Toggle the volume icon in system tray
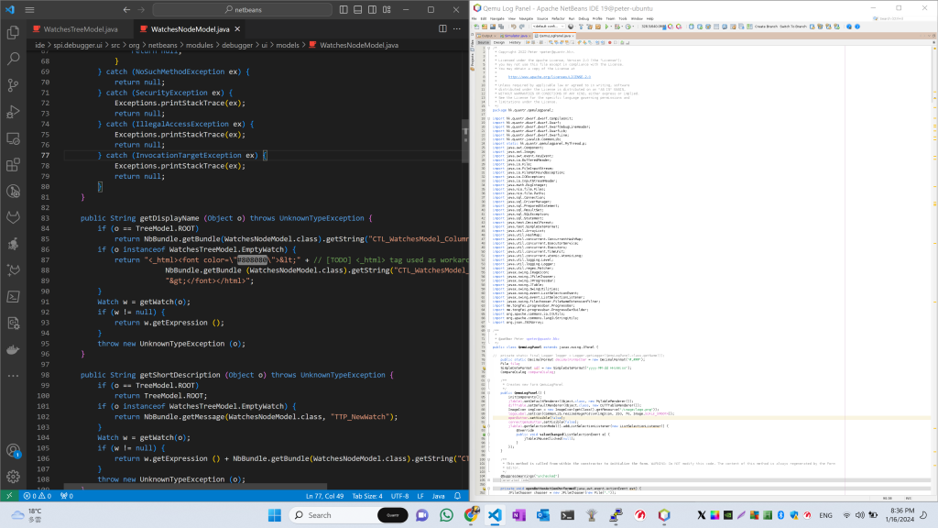Viewport: 938px width, 528px height. (859, 515)
